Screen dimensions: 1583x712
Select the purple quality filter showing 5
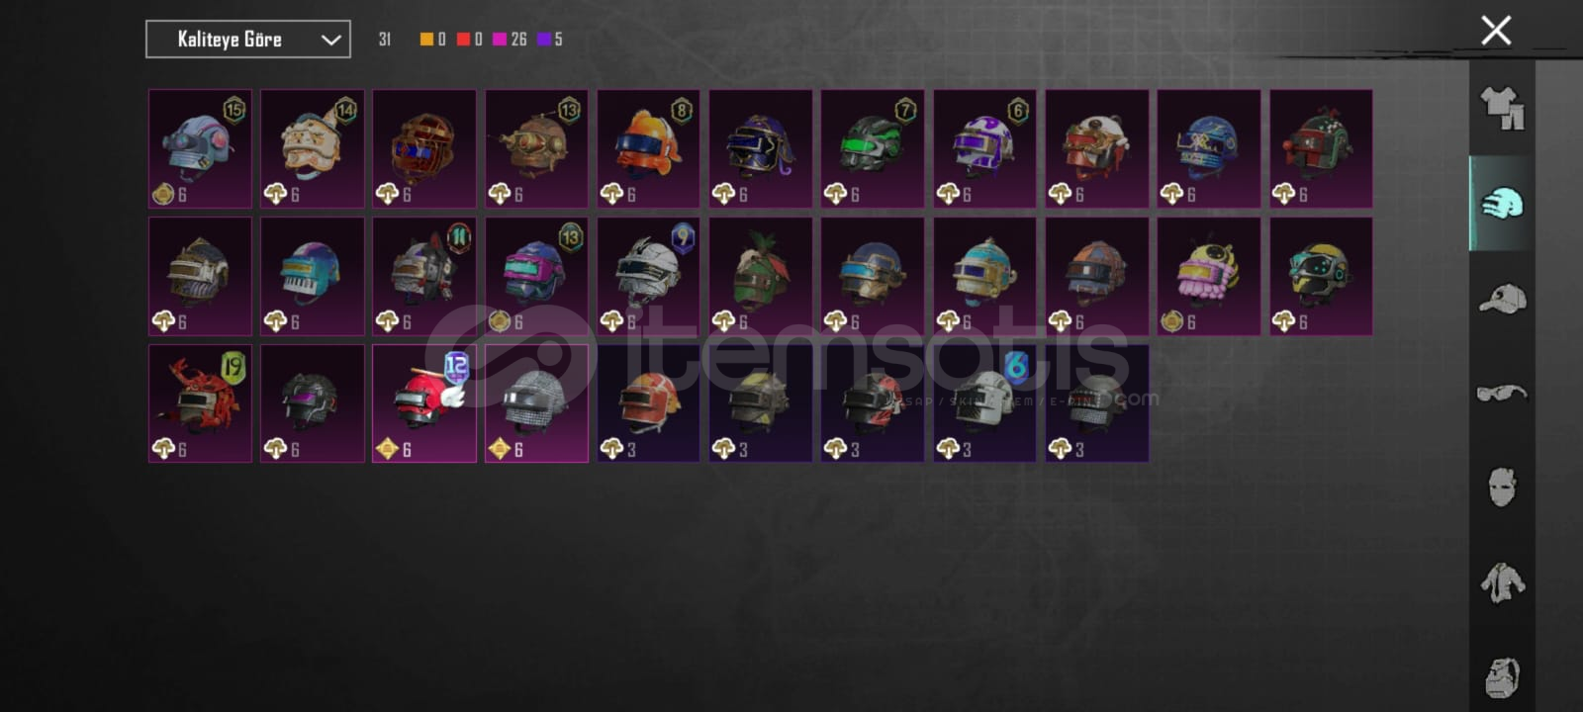click(550, 40)
